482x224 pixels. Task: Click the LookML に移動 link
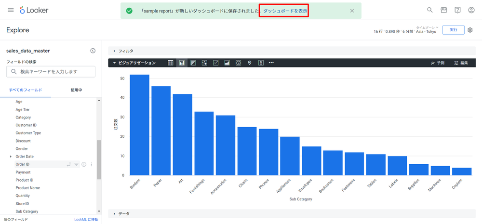[86, 219]
